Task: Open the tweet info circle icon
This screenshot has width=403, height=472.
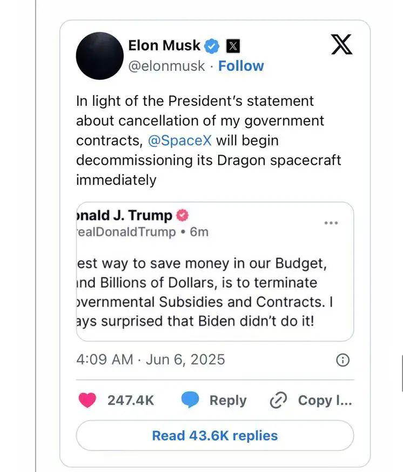Action: coord(342,360)
